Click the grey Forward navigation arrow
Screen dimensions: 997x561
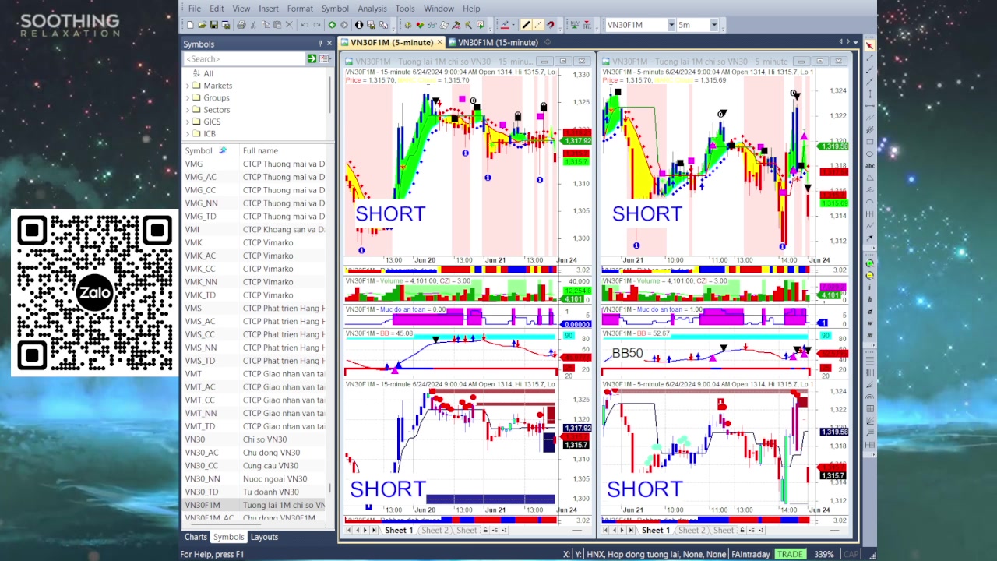pyautogui.click(x=344, y=25)
